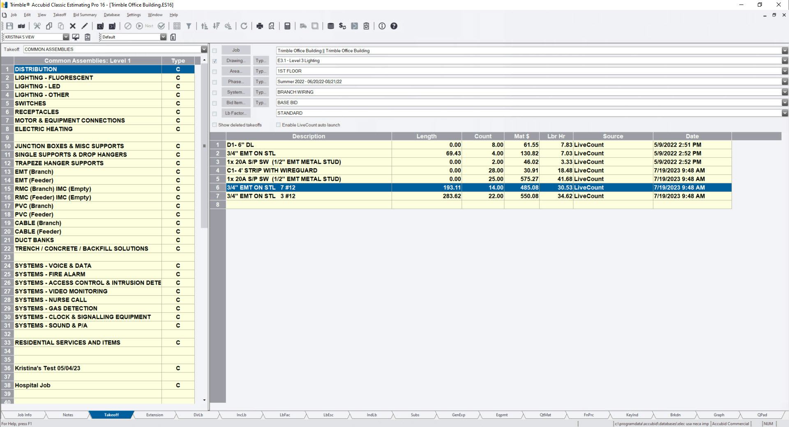This screenshot has width=789, height=427.
Task: Open the Bid Summary menu
Action: coord(85,15)
